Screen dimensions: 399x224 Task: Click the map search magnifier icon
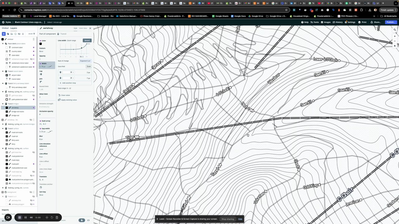click(x=394, y=30)
